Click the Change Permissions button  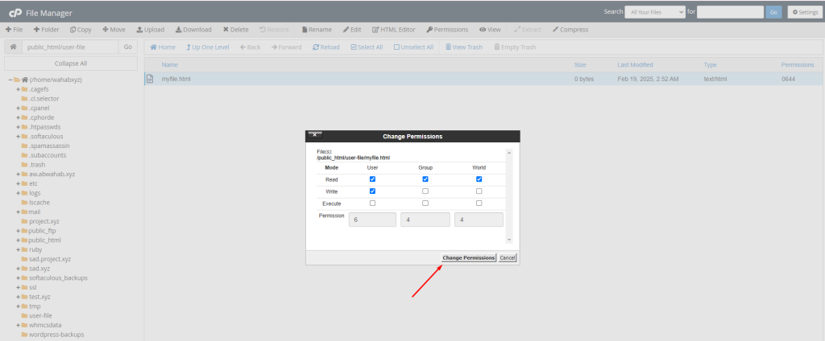pos(468,257)
